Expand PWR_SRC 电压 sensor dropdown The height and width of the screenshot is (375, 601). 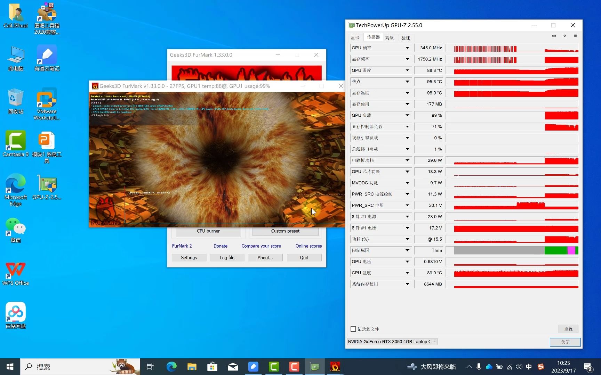407,206
